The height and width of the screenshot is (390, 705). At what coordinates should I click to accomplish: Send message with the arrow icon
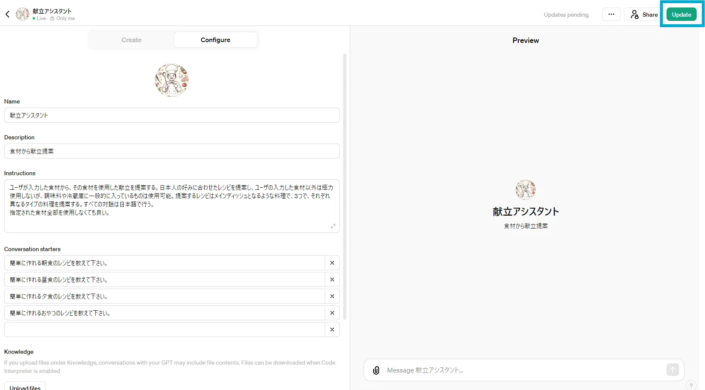tap(672, 370)
